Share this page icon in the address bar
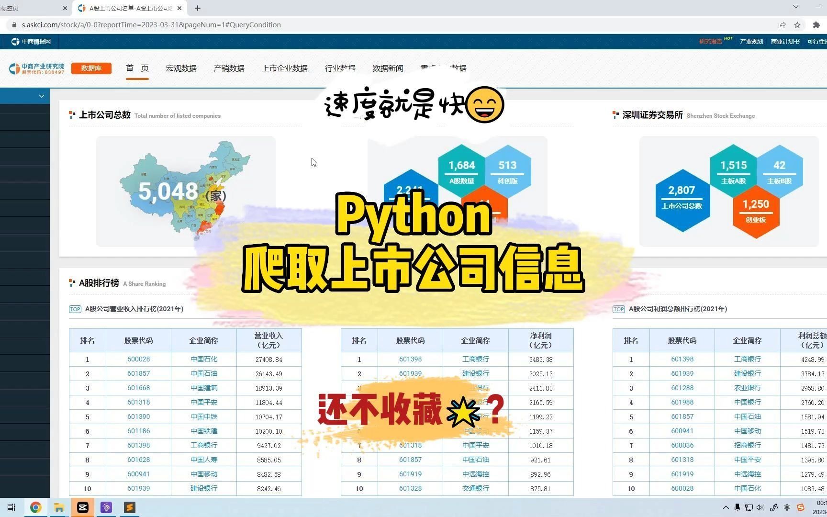 782,25
